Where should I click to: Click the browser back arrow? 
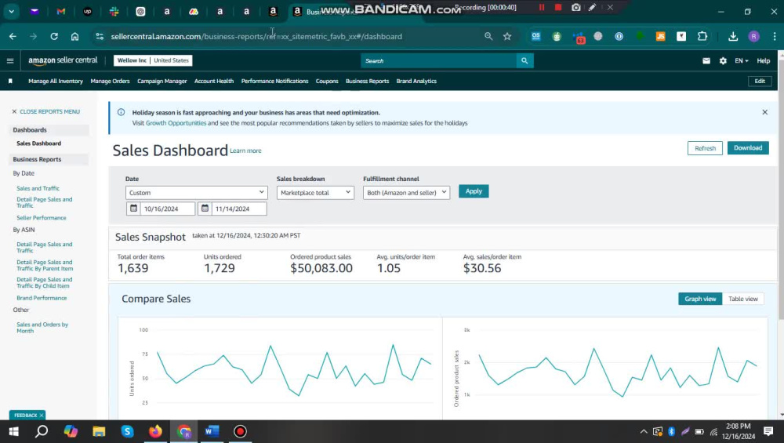pyautogui.click(x=13, y=37)
